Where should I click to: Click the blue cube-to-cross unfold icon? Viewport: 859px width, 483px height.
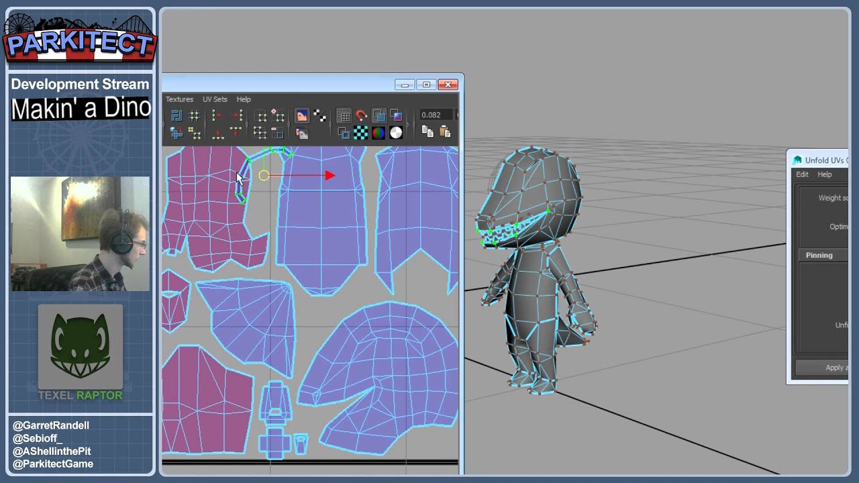(176, 133)
